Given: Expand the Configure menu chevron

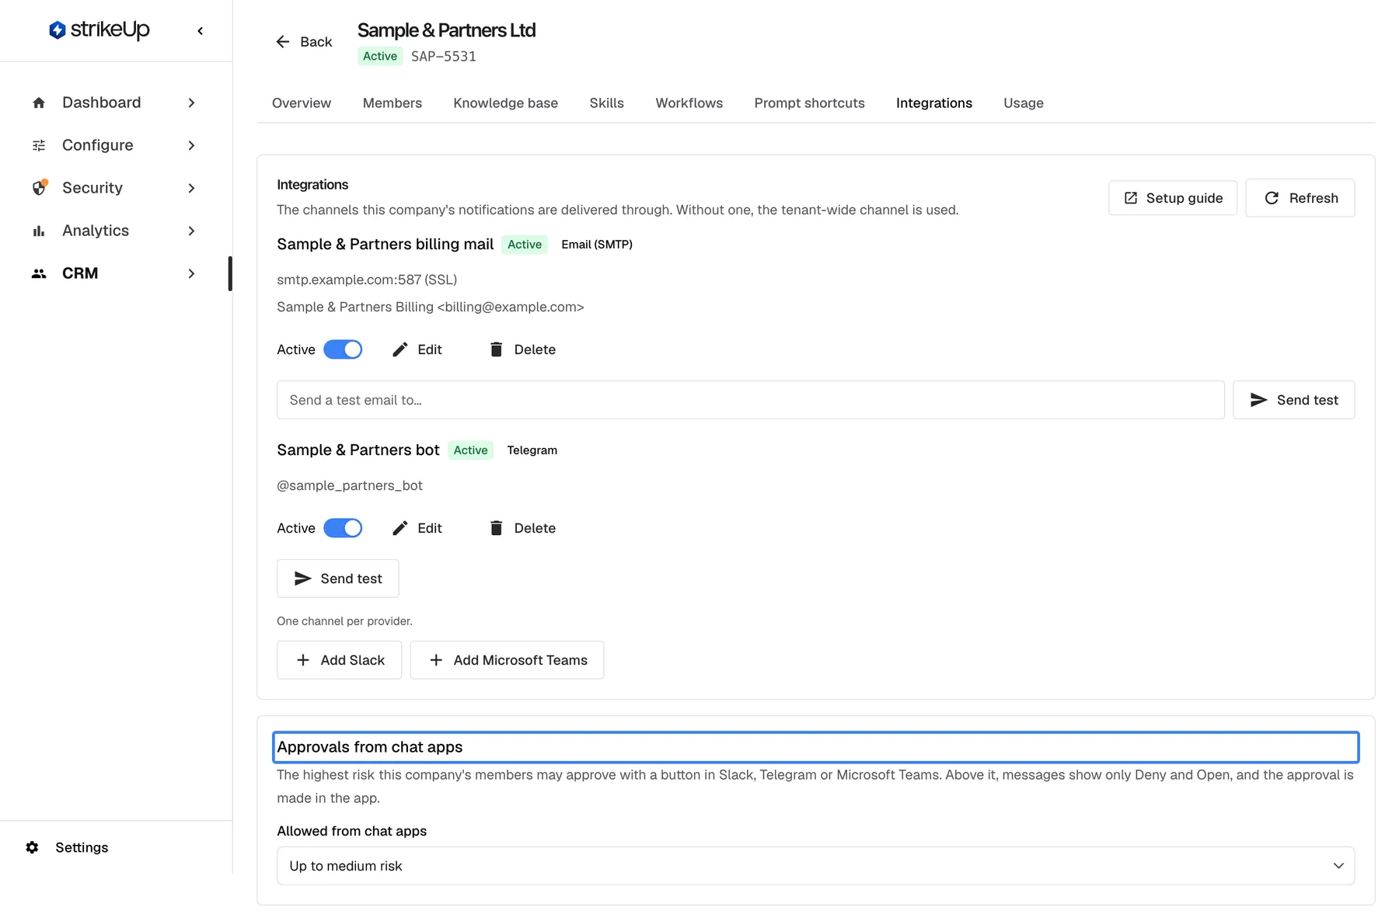Looking at the screenshot, I should pos(191,145).
